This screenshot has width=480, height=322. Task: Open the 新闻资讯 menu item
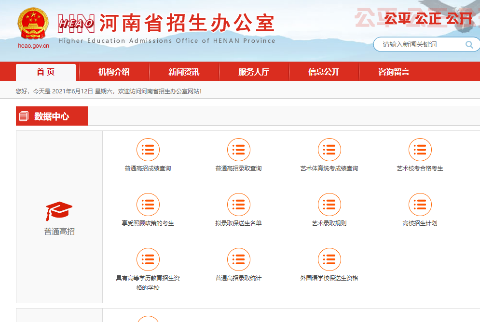[x=184, y=72]
